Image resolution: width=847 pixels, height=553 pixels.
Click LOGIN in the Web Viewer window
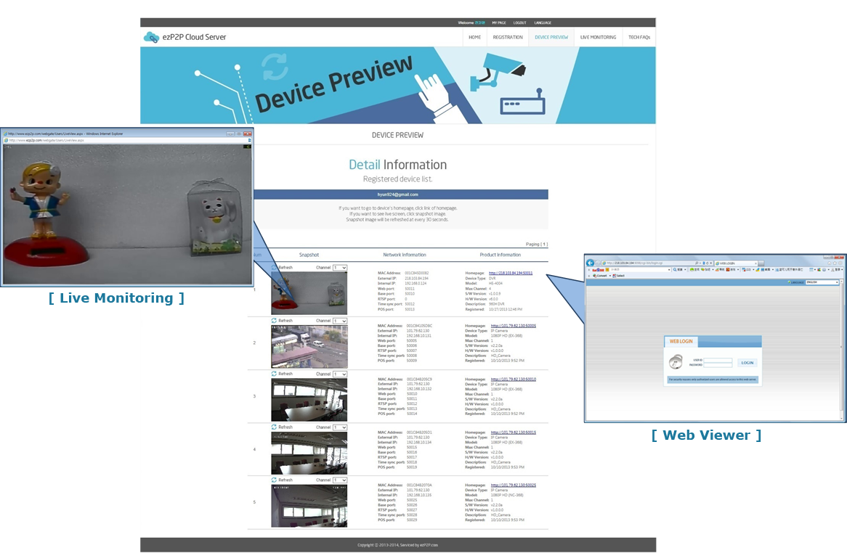tap(747, 363)
